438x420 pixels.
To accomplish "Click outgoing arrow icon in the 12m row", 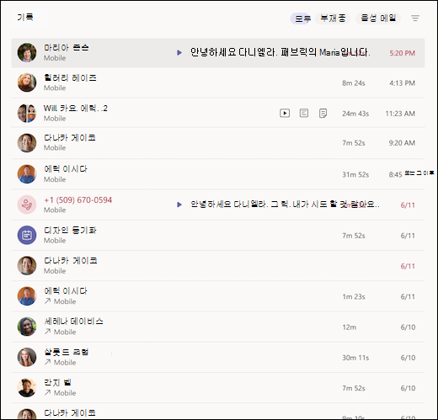I will tap(47, 332).
